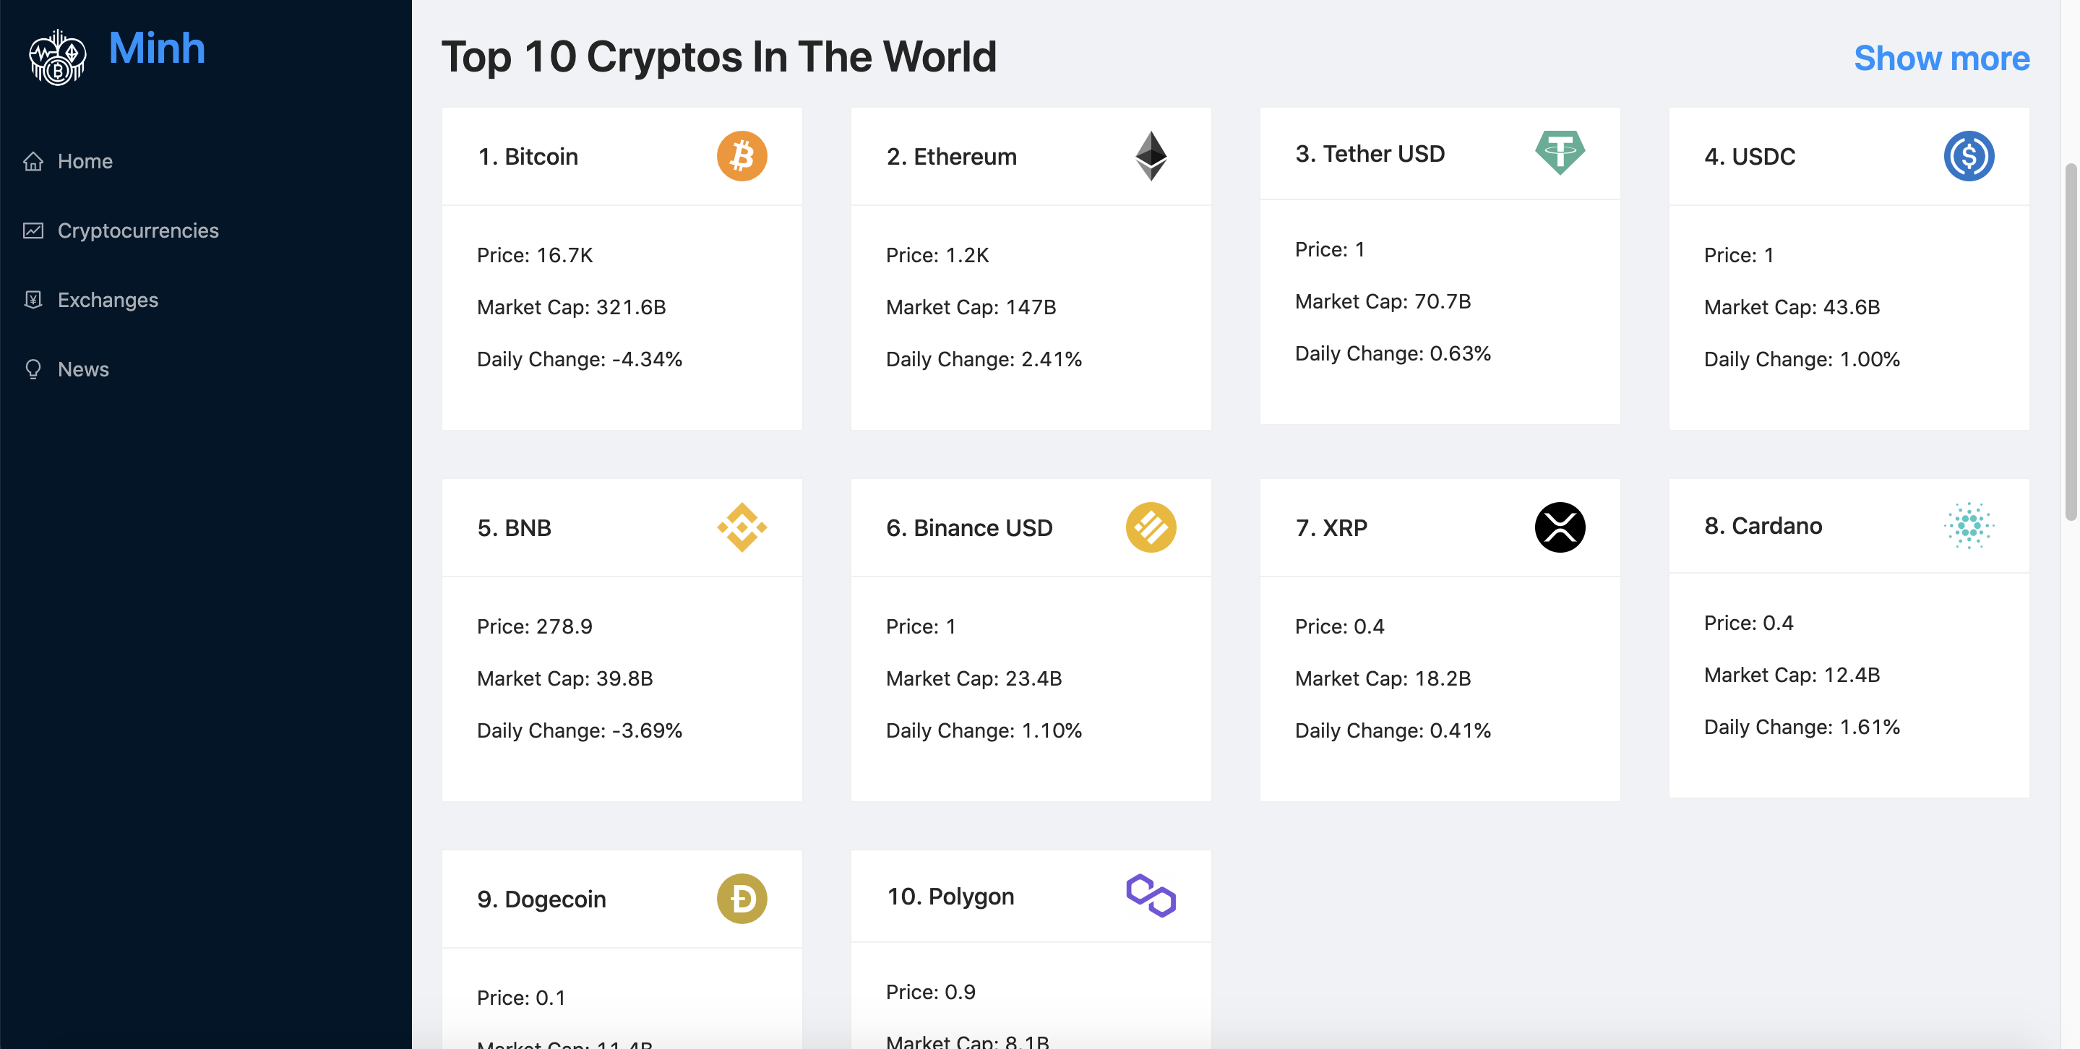Screen dimensions: 2080x1049
Task: Click the BNB diamond icon
Action: [742, 527]
